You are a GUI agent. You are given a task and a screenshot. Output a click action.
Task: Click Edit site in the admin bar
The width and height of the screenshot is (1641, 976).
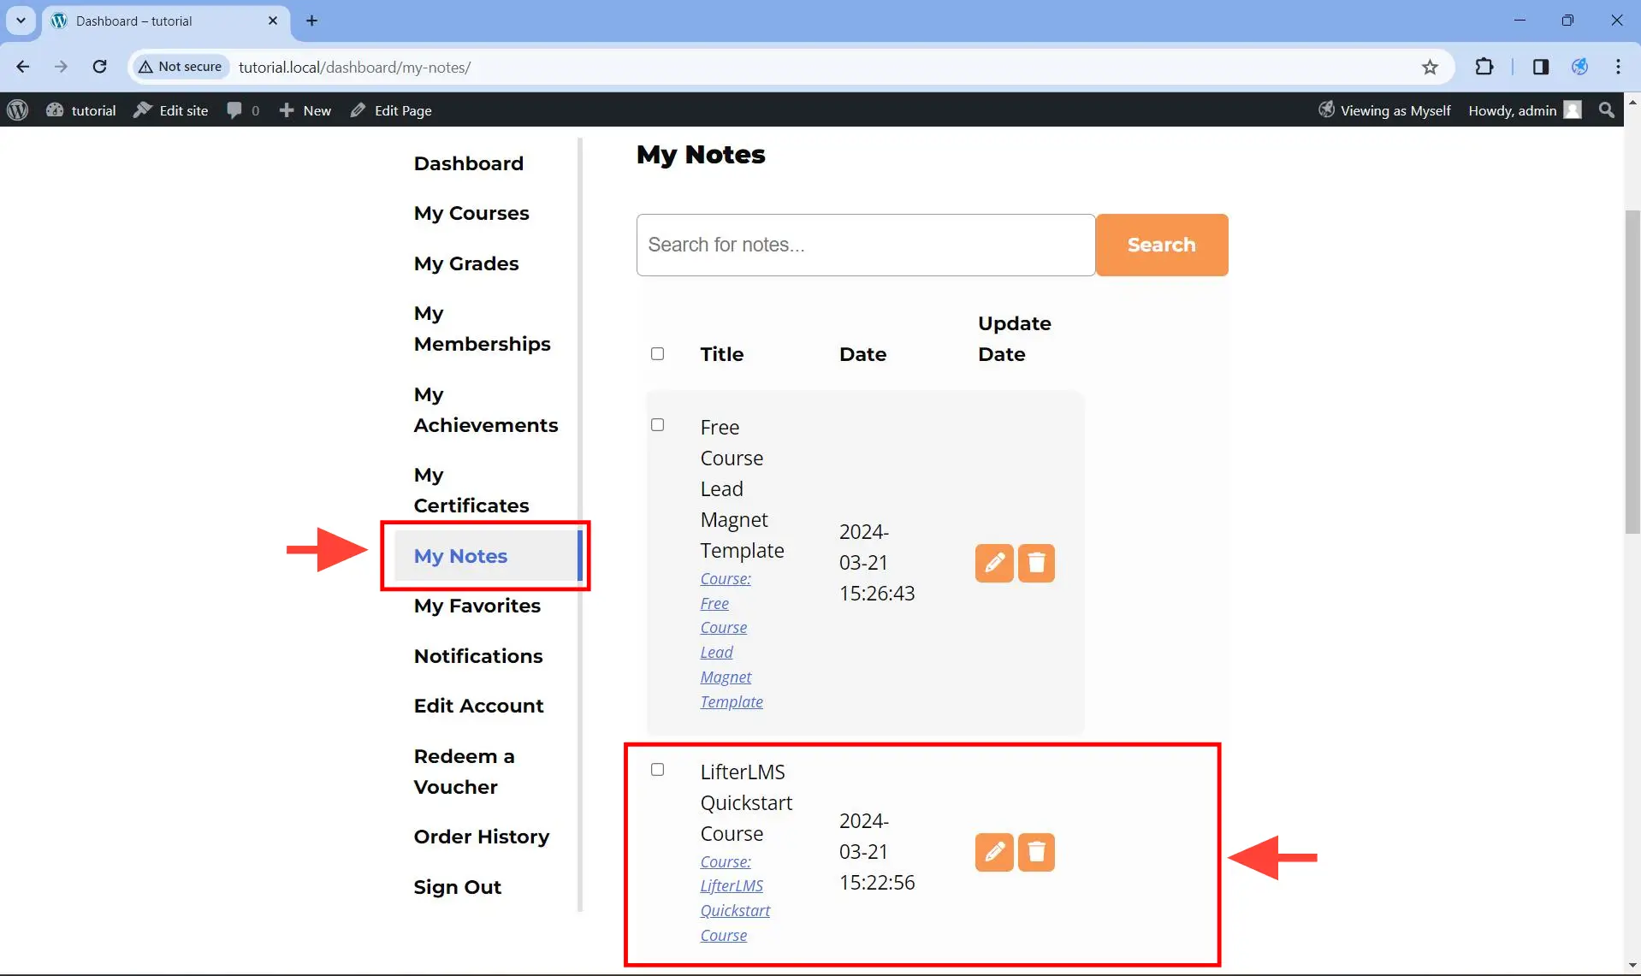[x=171, y=110]
